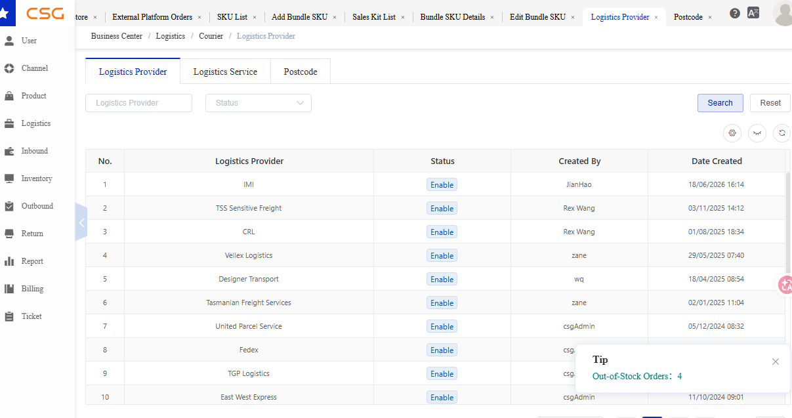
Task: Toggle the hide-search eye icon
Action: pos(757,133)
